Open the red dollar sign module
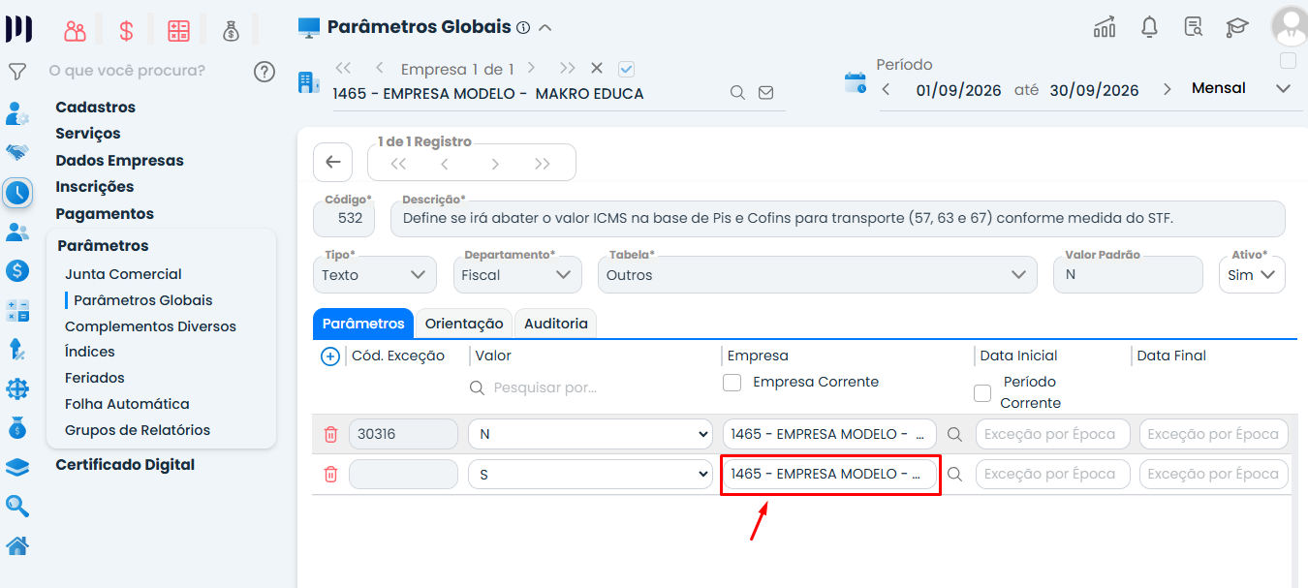1308x588 pixels. coord(126,30)
